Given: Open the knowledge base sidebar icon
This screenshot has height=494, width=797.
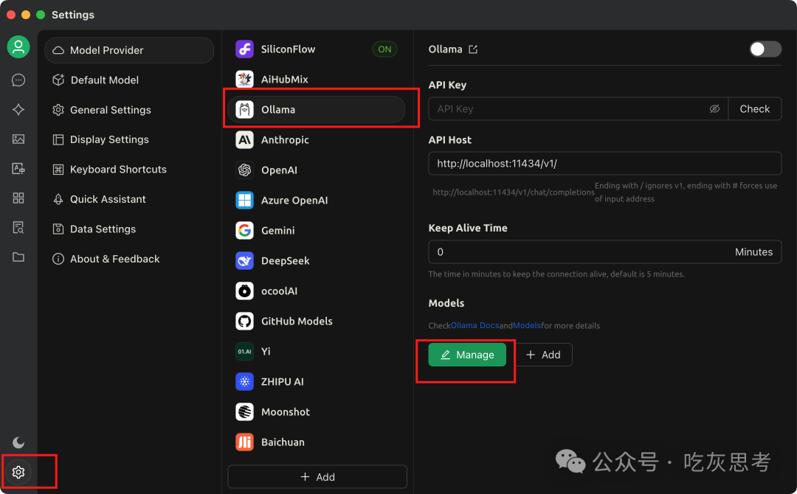Looking at the screenshot, I should tap(18, 227).
